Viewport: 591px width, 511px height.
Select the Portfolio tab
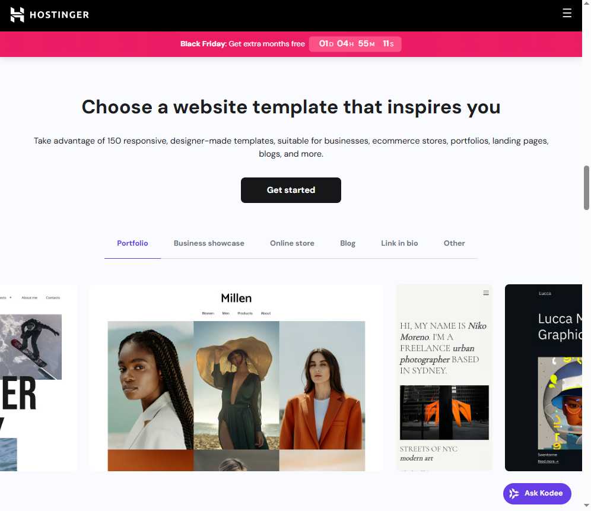(x=132, y=243)
